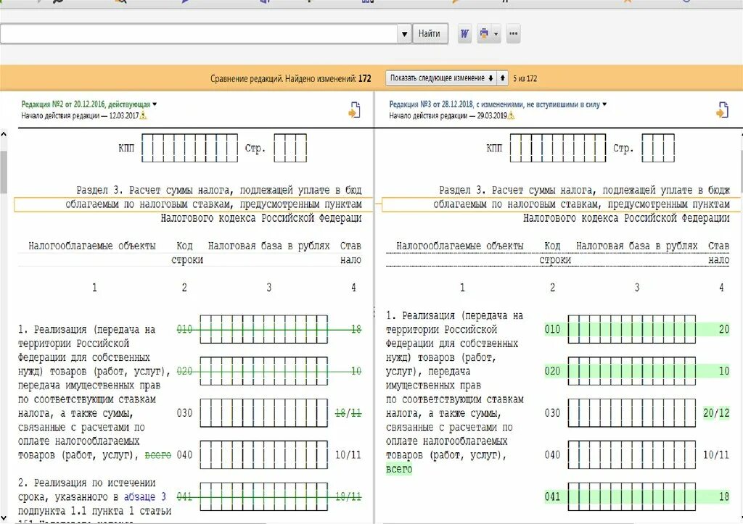743x524 pixels.
Task: Click warning icon beside 12.03.2017 date
Action: click(144, 115)
